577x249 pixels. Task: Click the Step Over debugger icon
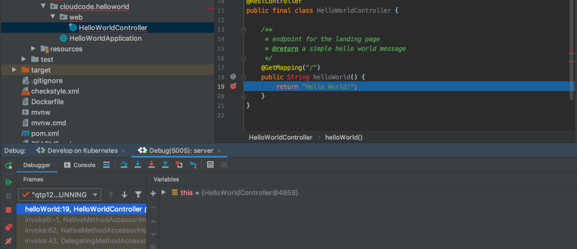click(124, 165)
